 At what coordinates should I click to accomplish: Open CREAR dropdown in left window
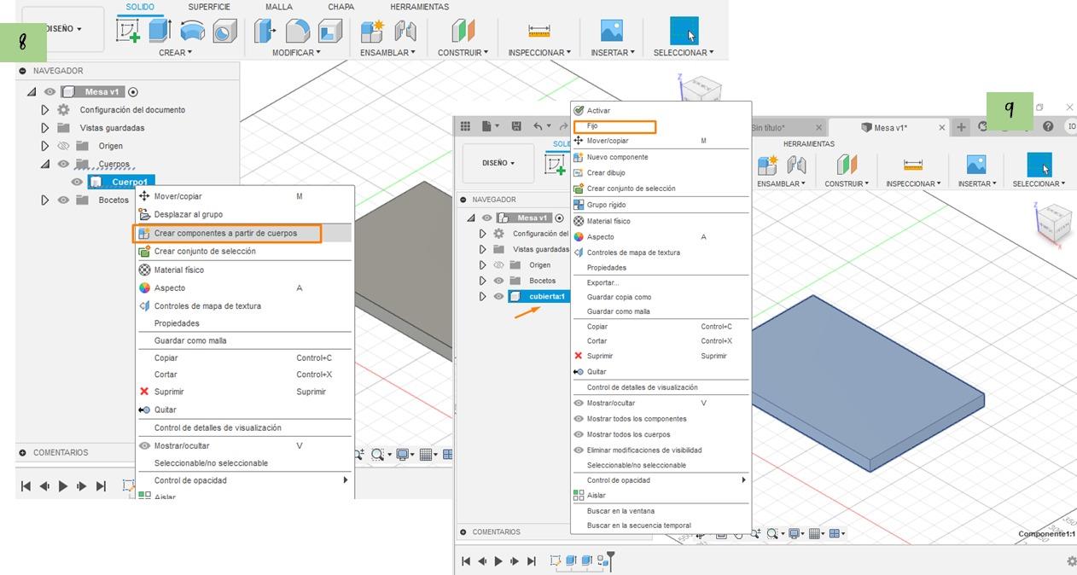175,53
